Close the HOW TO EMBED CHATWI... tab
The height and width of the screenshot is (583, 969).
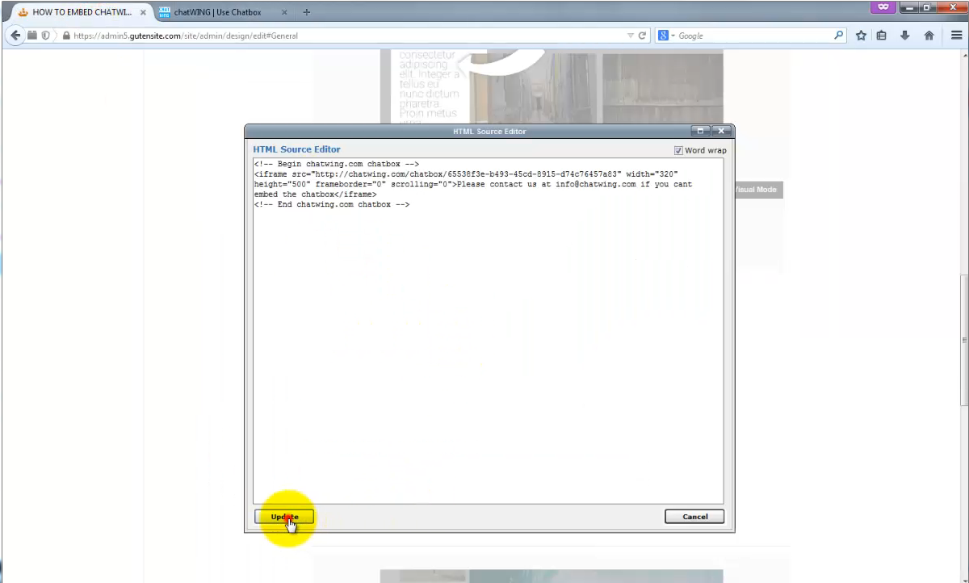tap(142, 13)
